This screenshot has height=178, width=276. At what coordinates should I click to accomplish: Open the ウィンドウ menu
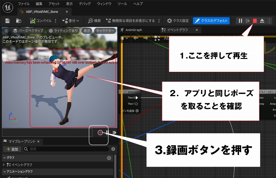tap(104, 4)
